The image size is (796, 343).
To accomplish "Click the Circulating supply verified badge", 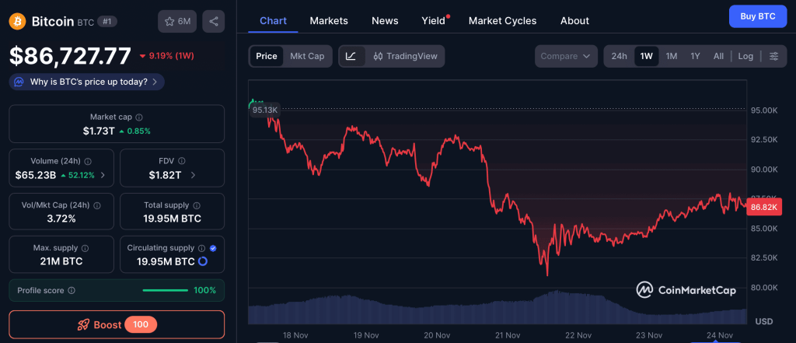I will 214,248.
